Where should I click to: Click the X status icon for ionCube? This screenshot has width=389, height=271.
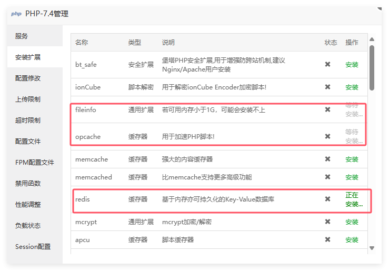tap(327, 87)
